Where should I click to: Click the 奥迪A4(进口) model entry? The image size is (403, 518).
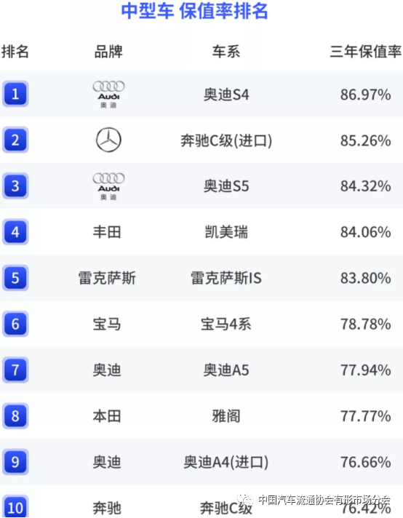click(x=226, y=462)
